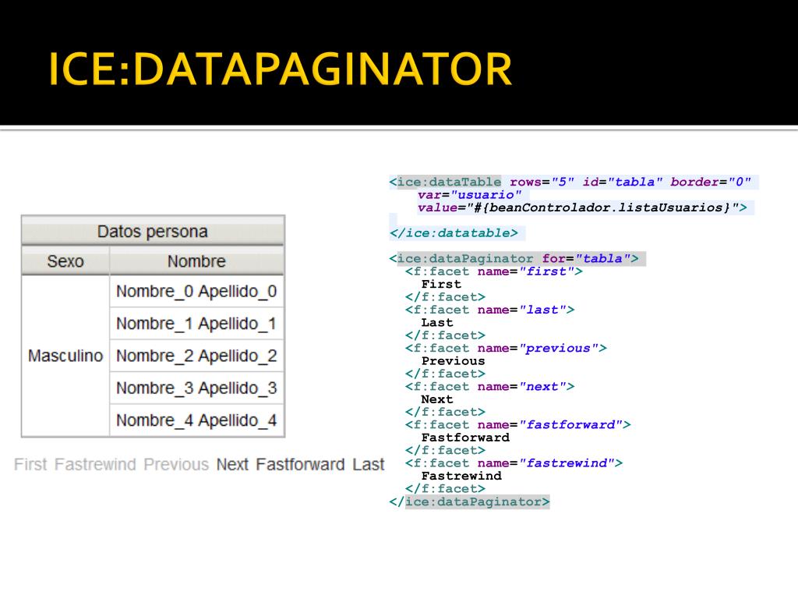
Task: Click the ICE:DATAPAGINATOR slide title
Action: (x=280, y=69)
